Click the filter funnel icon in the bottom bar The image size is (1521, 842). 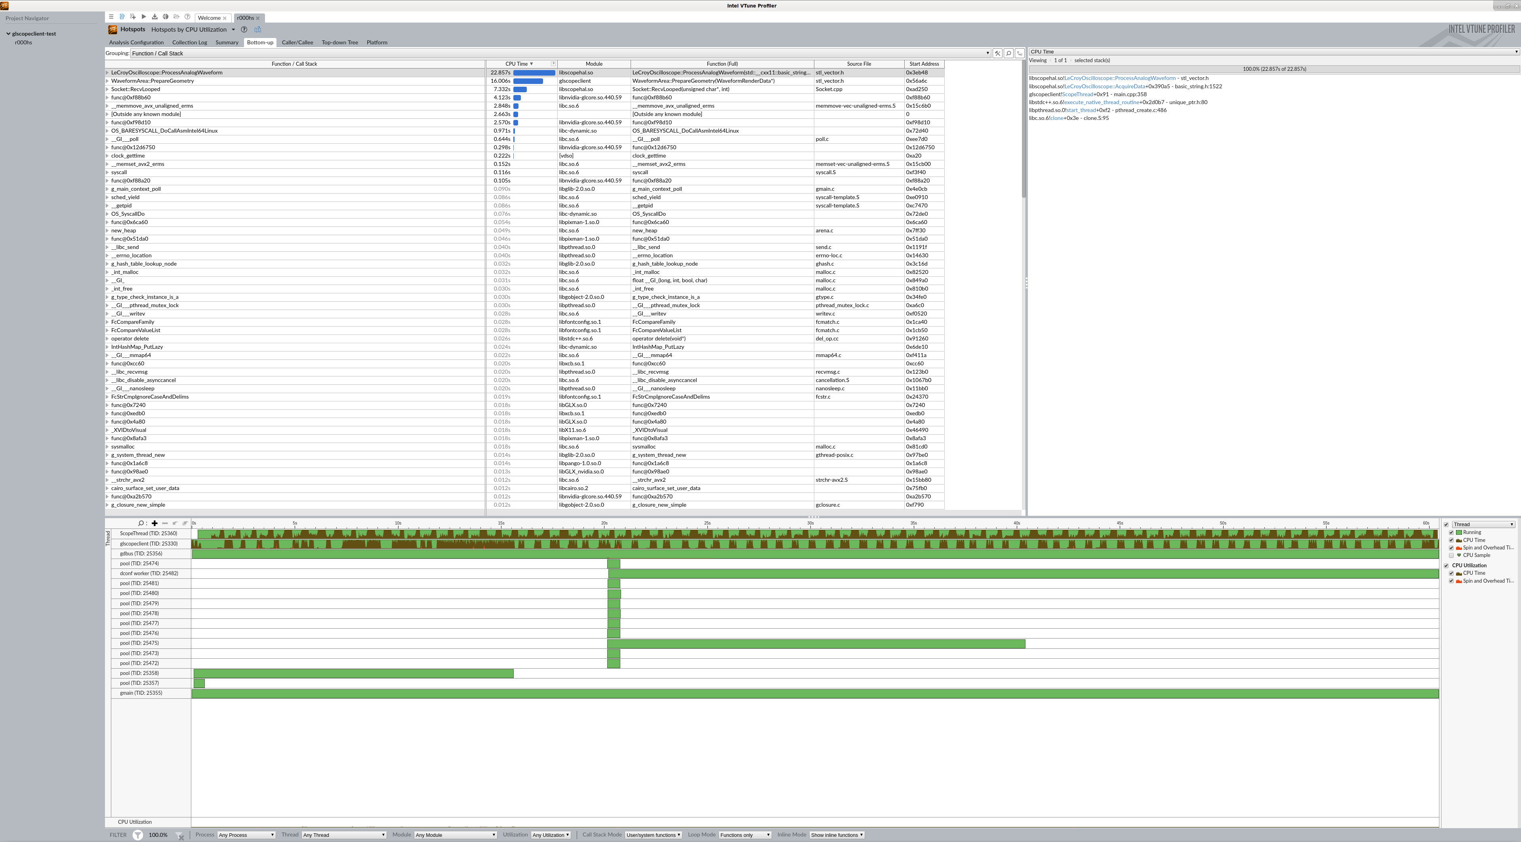[137, 835]
